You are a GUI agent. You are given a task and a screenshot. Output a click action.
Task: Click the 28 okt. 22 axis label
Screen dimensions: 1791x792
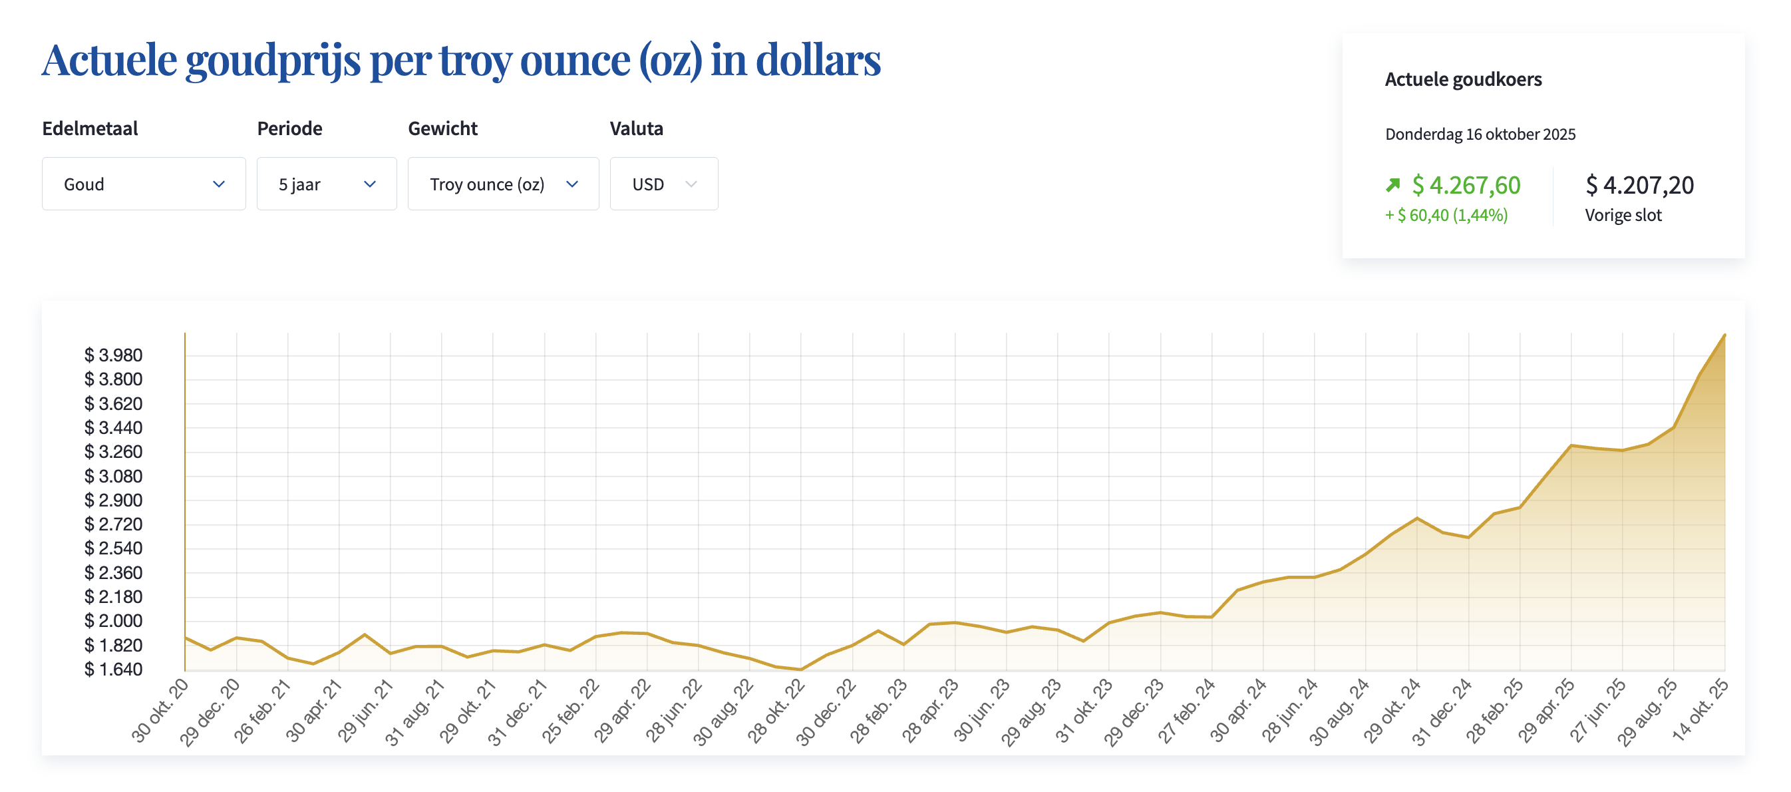click(x=776, y=711)
